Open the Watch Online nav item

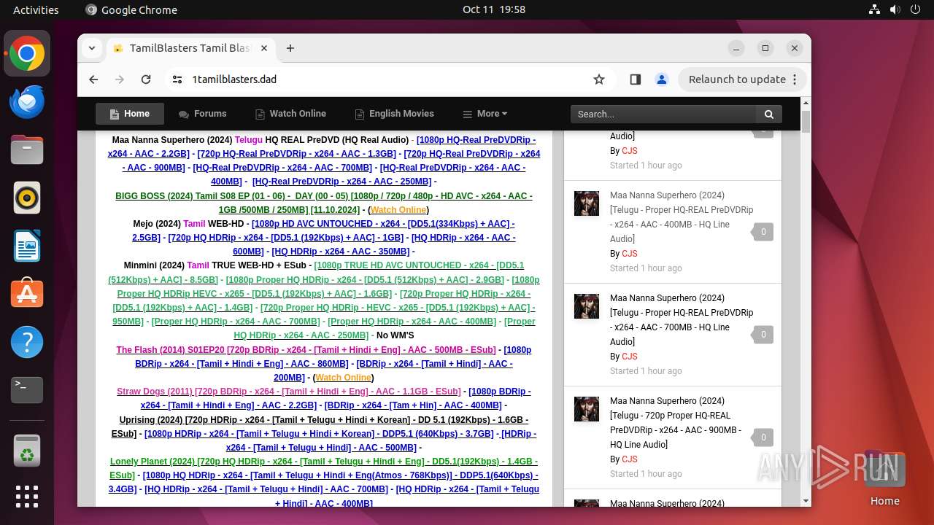(x=290, y=114)
